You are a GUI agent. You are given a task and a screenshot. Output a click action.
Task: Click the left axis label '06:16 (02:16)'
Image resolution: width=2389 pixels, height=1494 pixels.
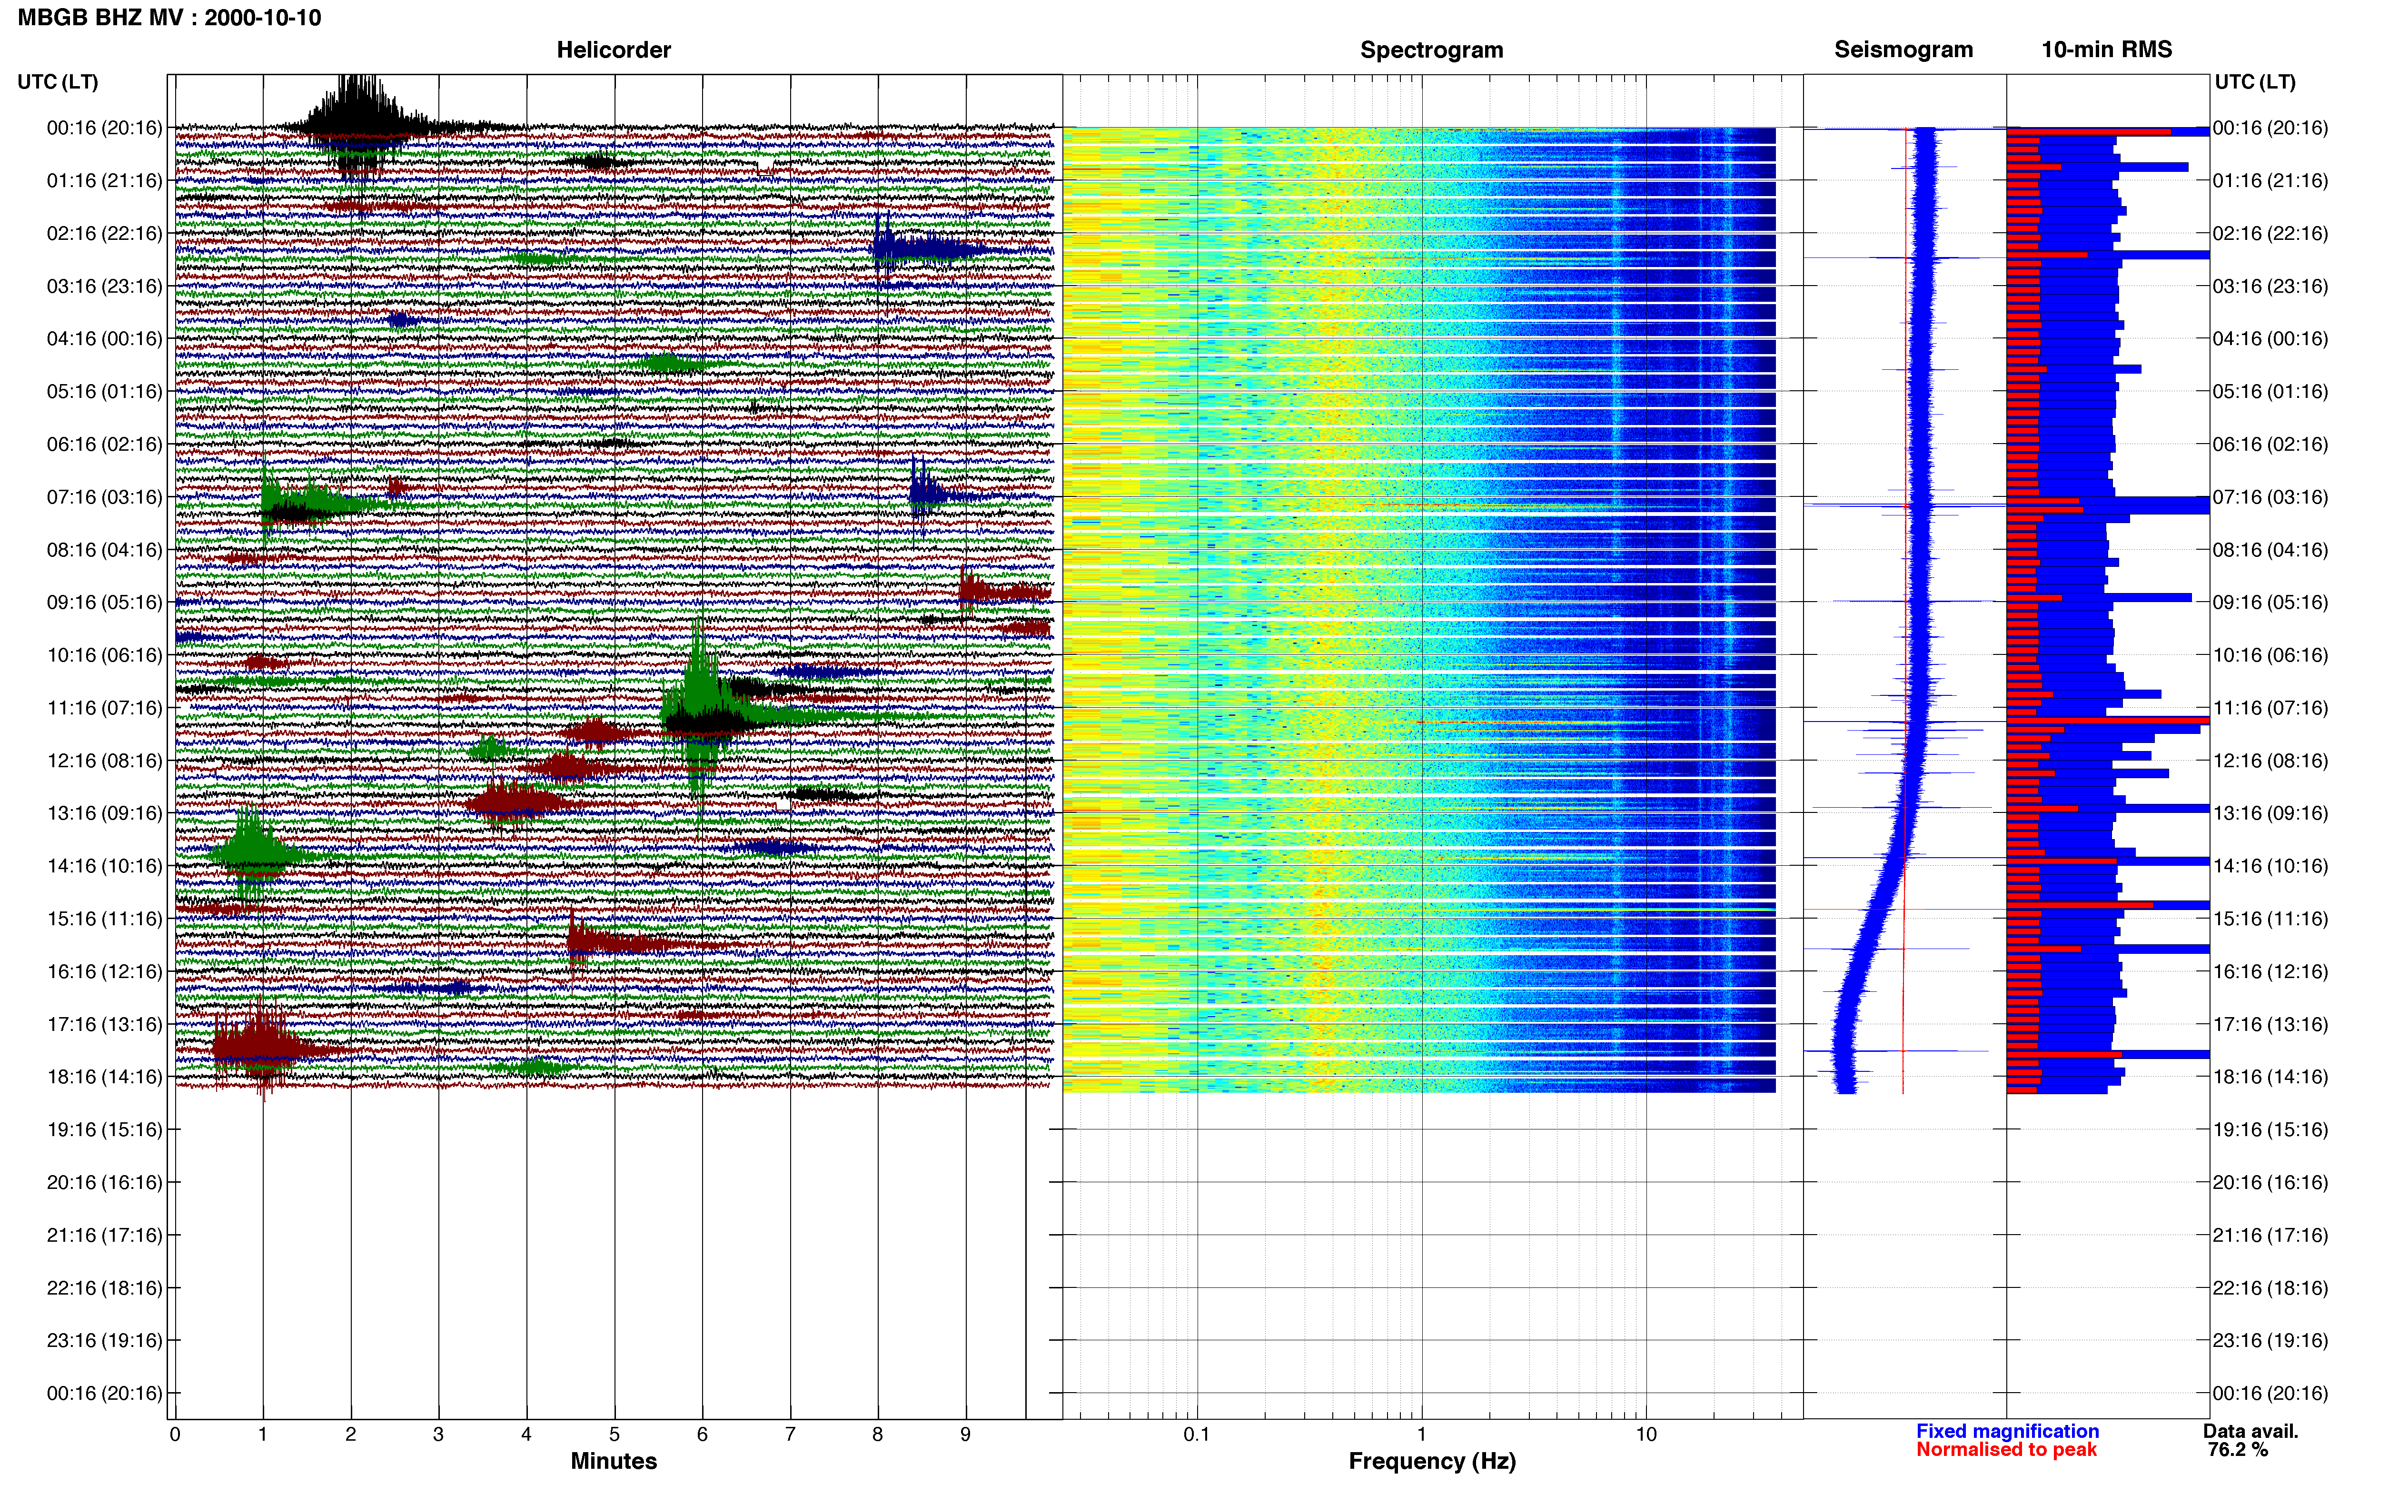pos(104,445)
